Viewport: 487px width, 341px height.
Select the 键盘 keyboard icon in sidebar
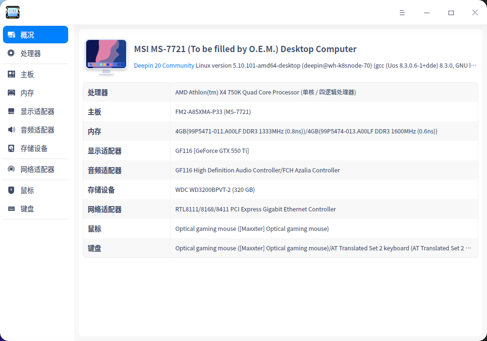11,208
